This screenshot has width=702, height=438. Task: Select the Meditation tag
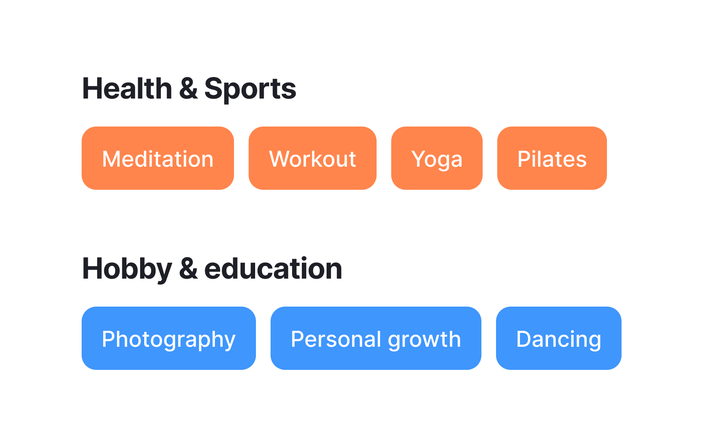pyautogui.click(x=158, y=158)
